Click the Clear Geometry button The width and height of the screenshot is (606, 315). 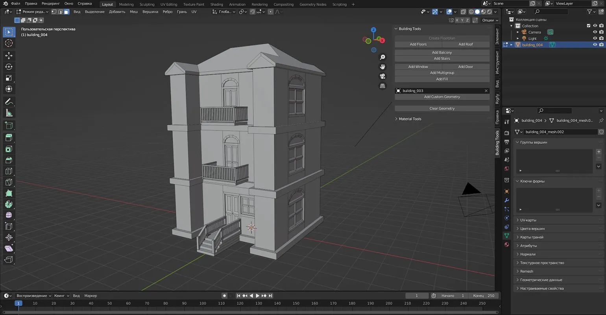pos(442,108)
